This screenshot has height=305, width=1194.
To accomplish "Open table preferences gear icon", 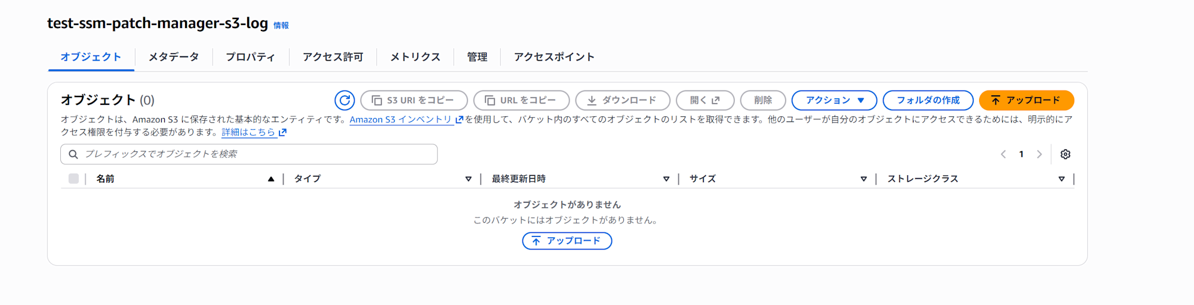I will (1065, 154).
